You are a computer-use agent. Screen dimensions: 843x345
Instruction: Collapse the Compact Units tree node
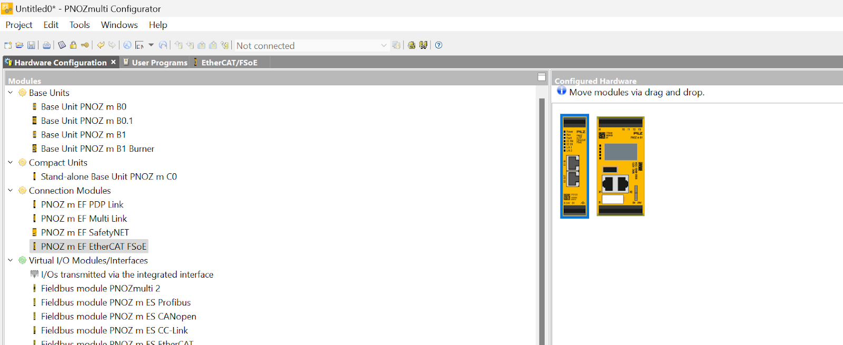pos(10,163)
